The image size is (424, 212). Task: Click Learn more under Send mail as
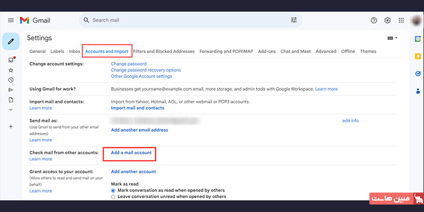(x=41, y=140)
